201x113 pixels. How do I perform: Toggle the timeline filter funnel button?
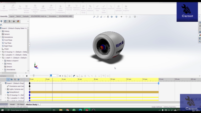8,79
